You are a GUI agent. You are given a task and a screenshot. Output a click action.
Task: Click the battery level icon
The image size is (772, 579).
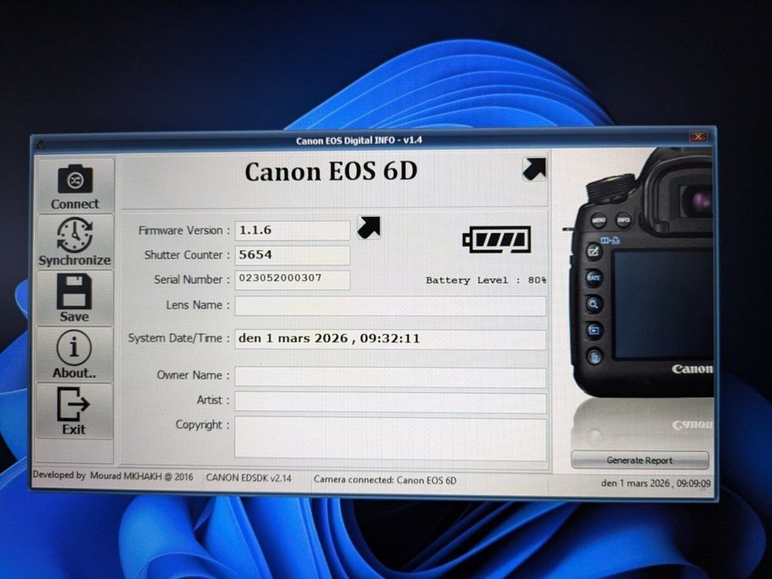click(497, 239)
